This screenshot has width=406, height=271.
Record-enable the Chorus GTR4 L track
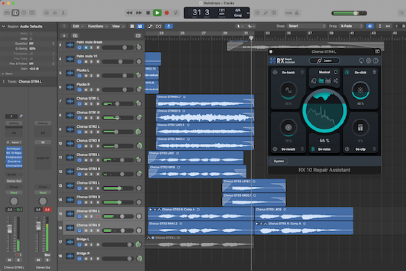point(98,216)
